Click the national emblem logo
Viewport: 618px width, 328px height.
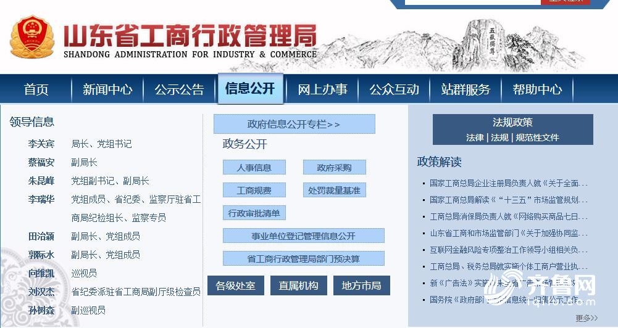tap(31, 38)
